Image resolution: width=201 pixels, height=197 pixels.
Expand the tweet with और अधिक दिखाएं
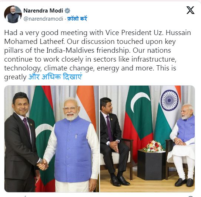pyautogui.click(x=55, y=77)
